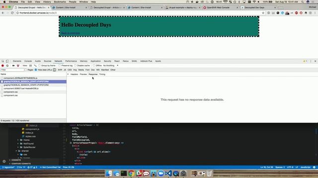
Task: Open the VS Code manage gear icon
Action: (x=4, y=161)
